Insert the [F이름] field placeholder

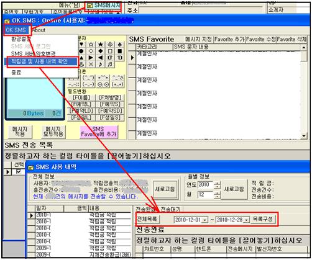pos(81,97)
